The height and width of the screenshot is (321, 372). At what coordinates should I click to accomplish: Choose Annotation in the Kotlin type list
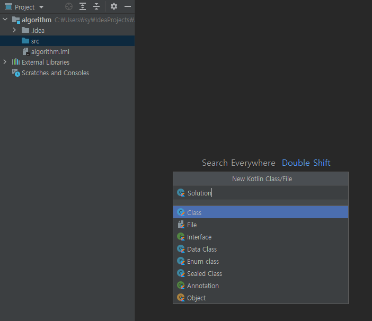coord(261,286)
